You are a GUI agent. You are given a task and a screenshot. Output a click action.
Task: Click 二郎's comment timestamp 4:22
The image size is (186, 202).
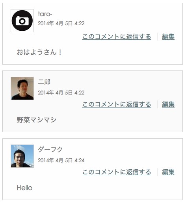pos(80,93)
